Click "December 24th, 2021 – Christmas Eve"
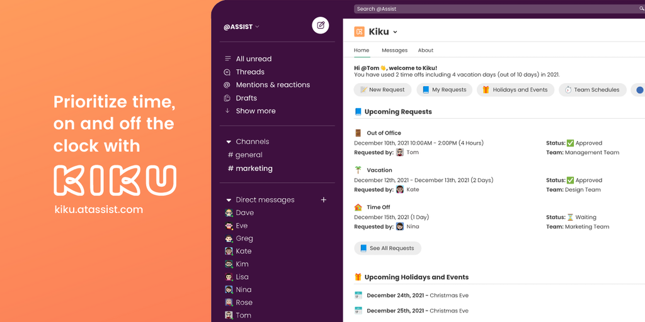 (418, 296)
